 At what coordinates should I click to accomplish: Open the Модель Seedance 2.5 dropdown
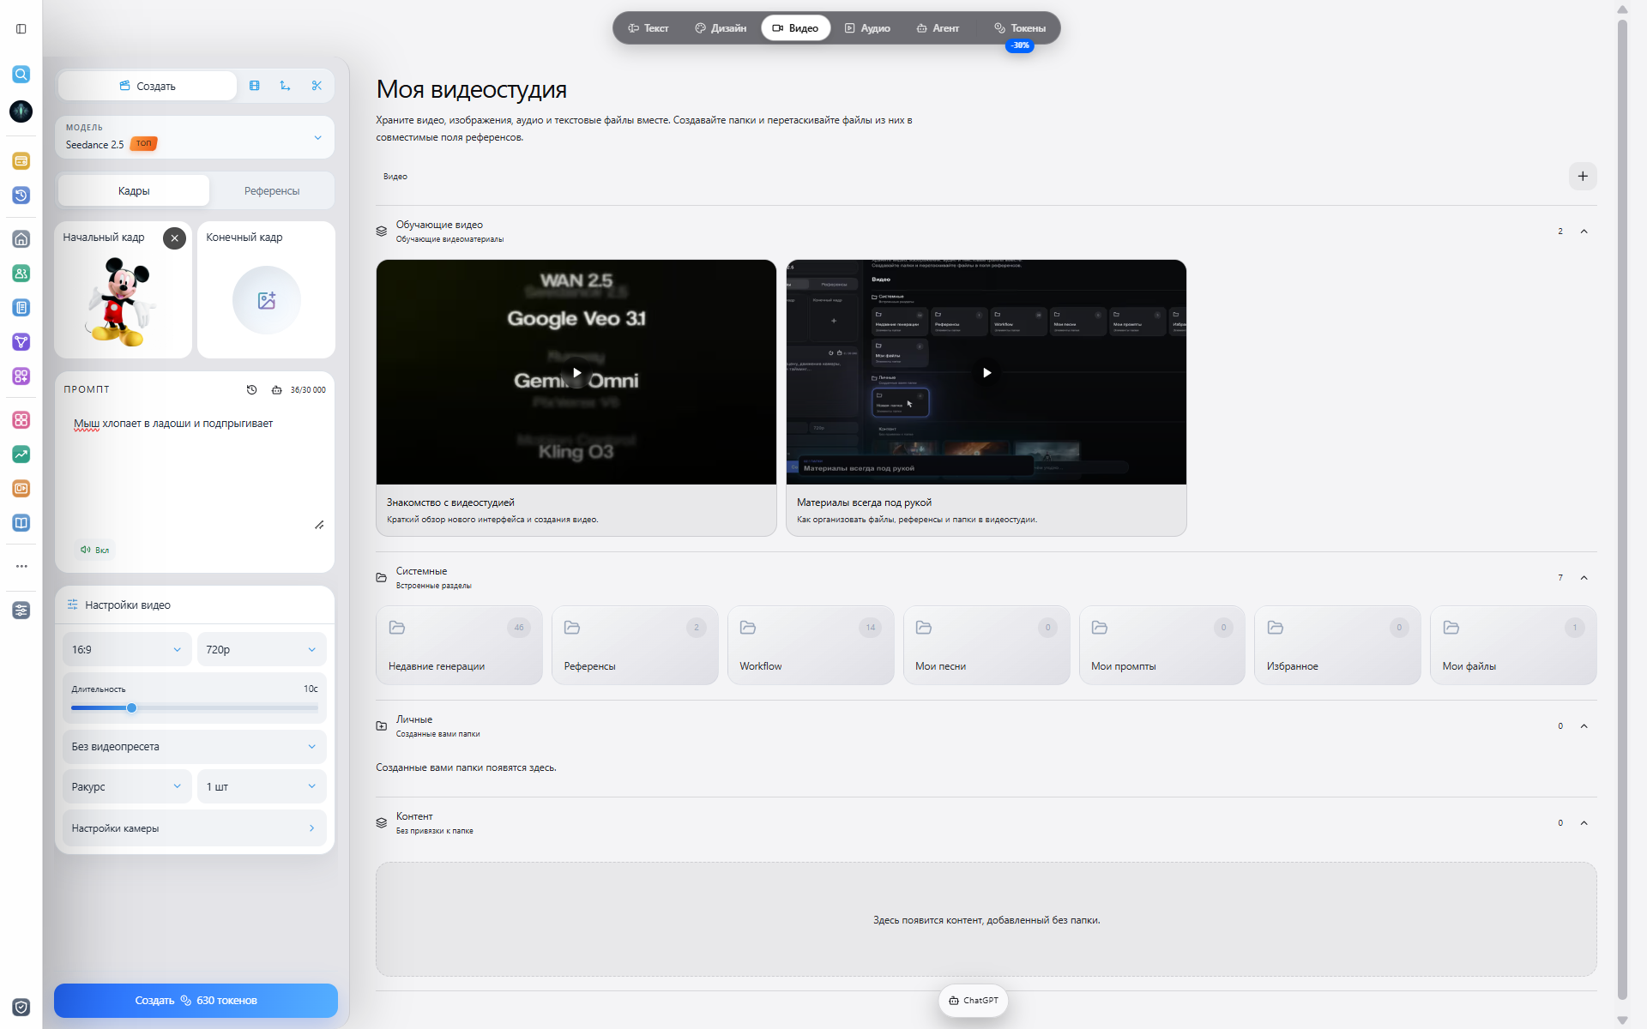click(195, 137)
